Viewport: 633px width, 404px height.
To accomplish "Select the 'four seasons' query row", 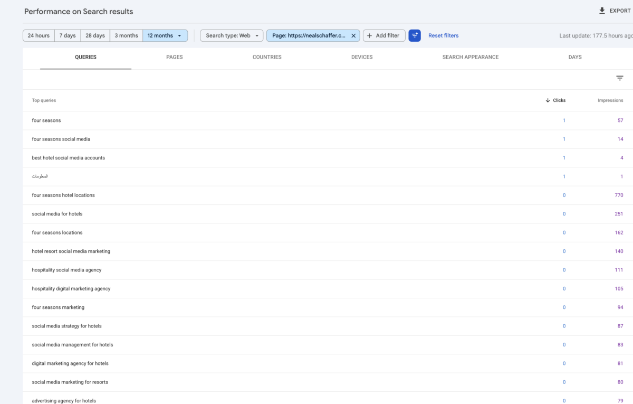I will point(328,120).
